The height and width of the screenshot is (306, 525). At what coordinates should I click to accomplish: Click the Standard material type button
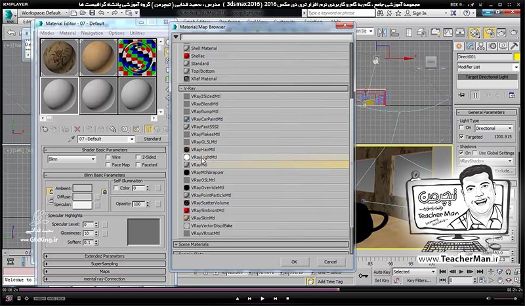click(x=152, y=139)
